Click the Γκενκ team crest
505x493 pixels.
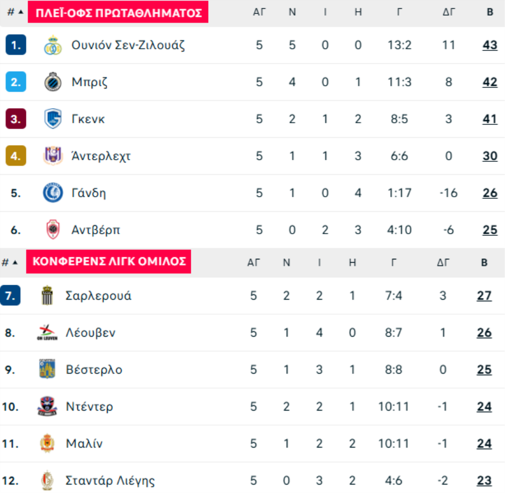pos(53,119)
